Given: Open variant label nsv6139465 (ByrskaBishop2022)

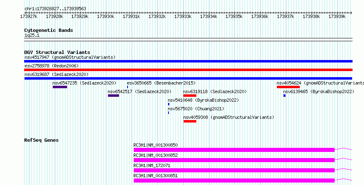Looking at the screenshot, I should pyautogui.click(x=319, y=91).
